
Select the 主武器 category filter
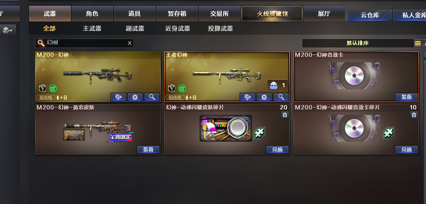pos(92,28)
